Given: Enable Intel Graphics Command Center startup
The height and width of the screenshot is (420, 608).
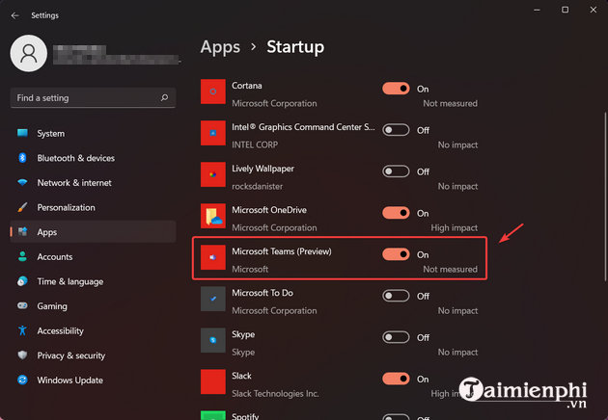Looking at the screenshot, I should coord(396,130).
